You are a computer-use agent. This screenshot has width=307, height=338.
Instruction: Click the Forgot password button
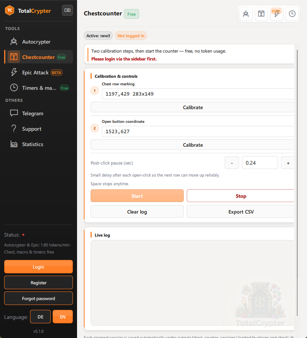tap(38, 298)
